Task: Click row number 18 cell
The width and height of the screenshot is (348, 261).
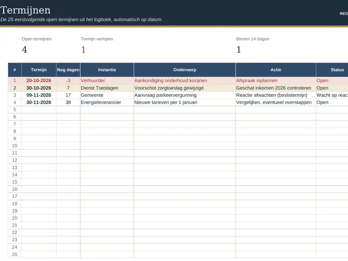Action: [x=15, y=204]
